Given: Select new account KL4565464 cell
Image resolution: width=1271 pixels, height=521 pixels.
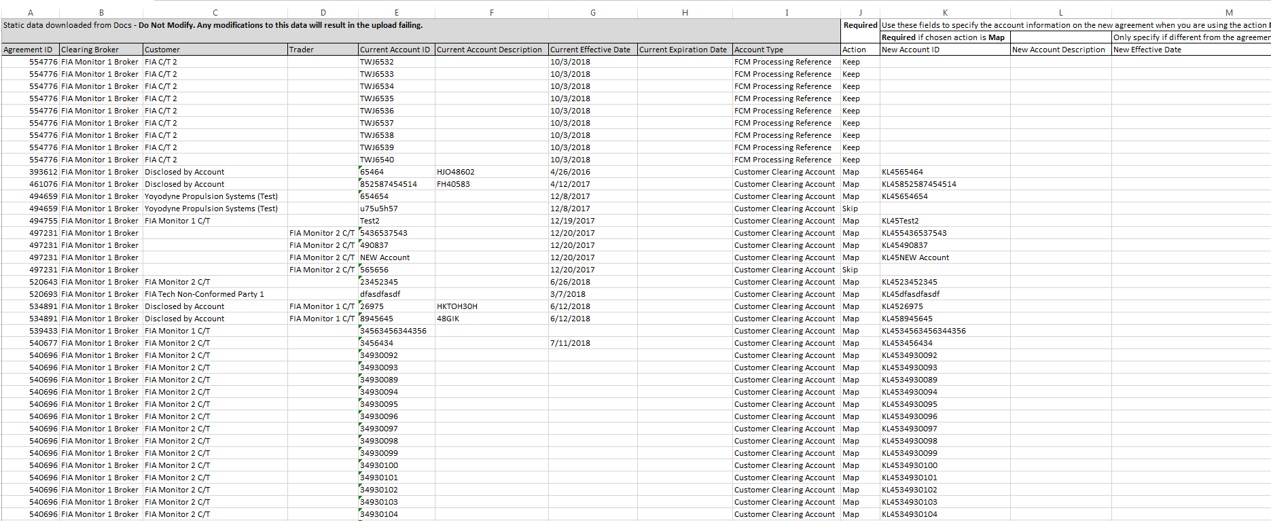Looking at the screenshot, I should coord(945,172).
